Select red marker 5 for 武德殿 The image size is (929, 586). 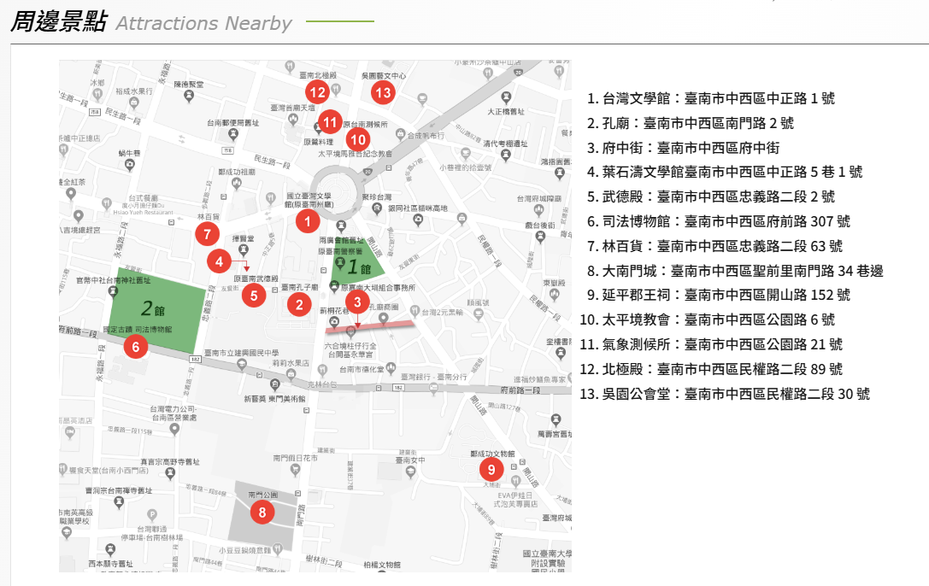pos(253,296)
